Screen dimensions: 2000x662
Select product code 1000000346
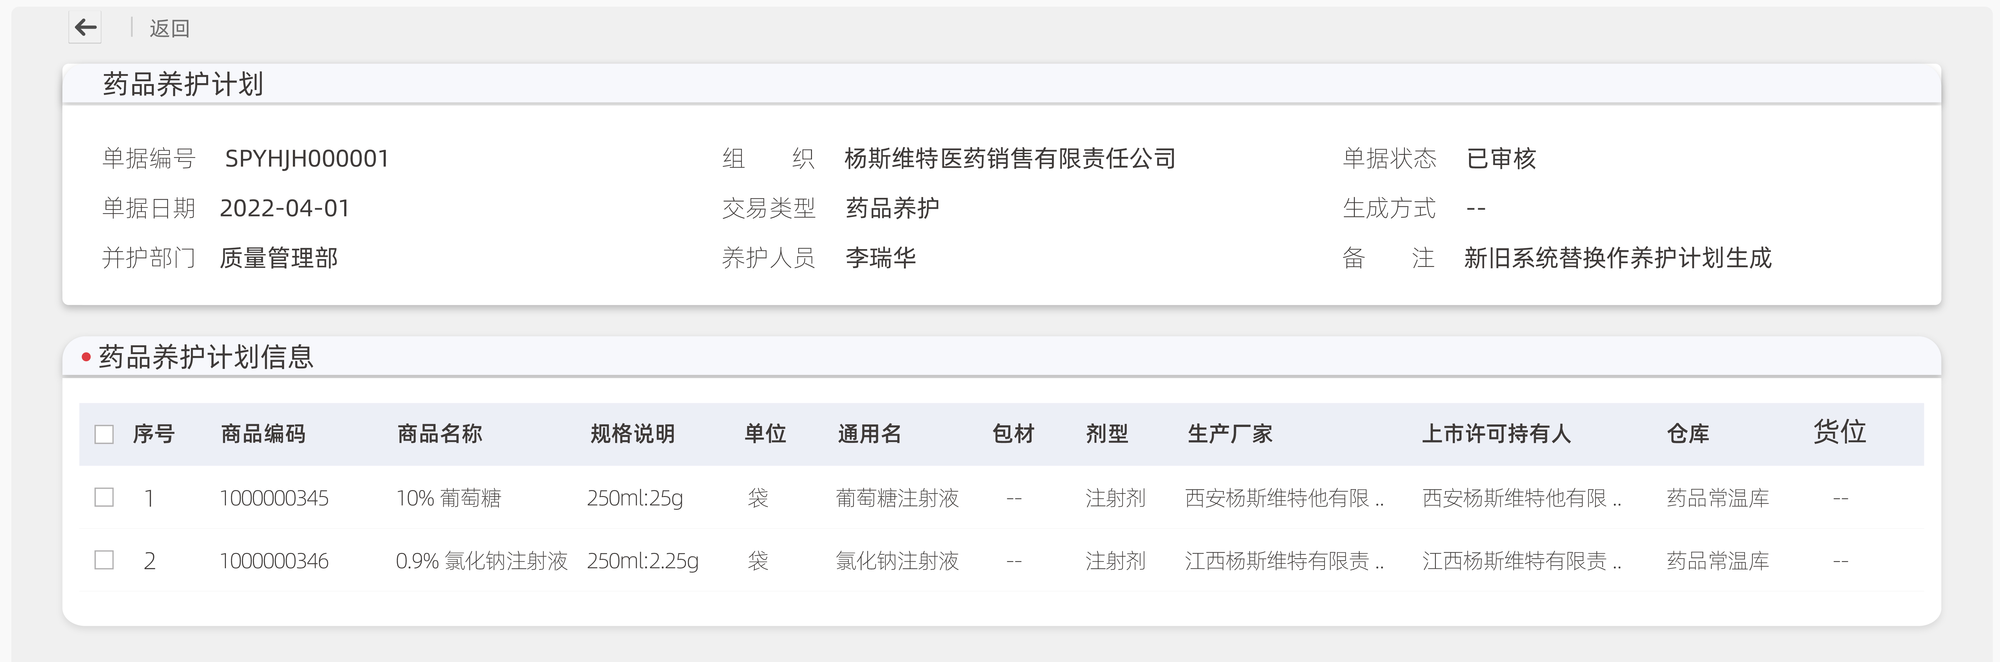274,560
